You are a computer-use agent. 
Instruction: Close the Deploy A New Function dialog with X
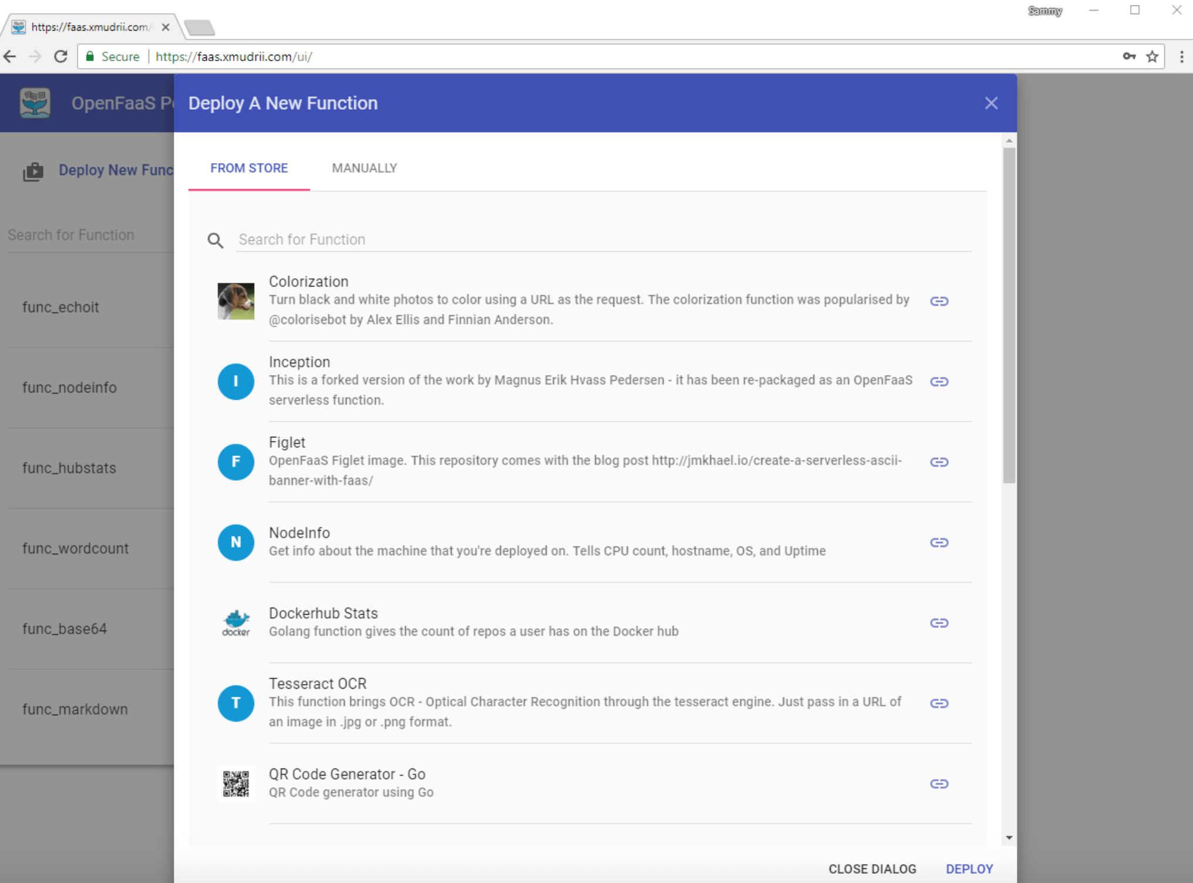point(991,103)
